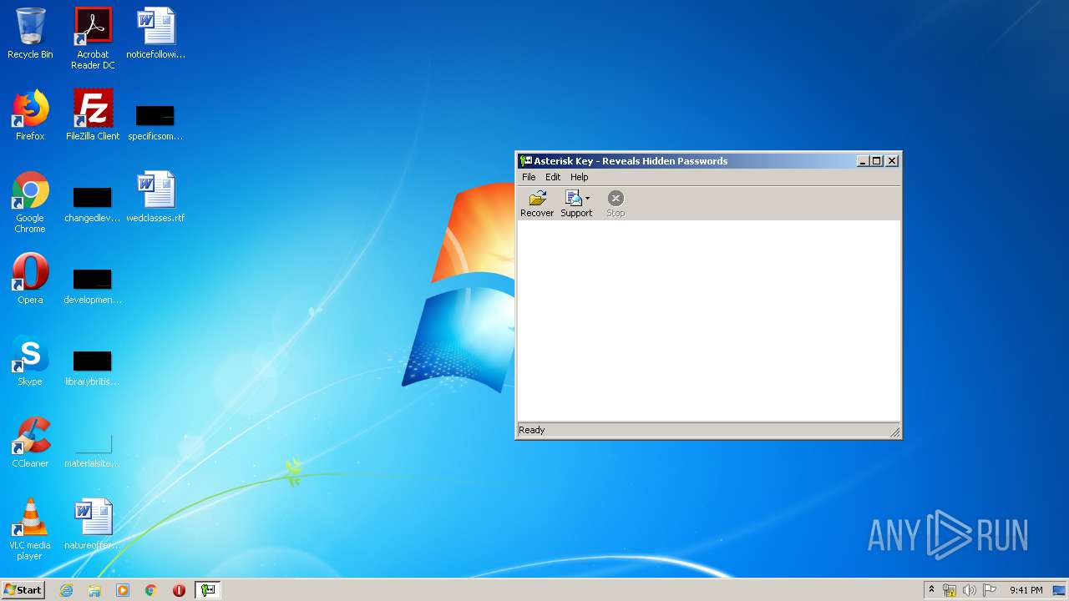Close the Asterisk Key window

[x=892, y=161]
